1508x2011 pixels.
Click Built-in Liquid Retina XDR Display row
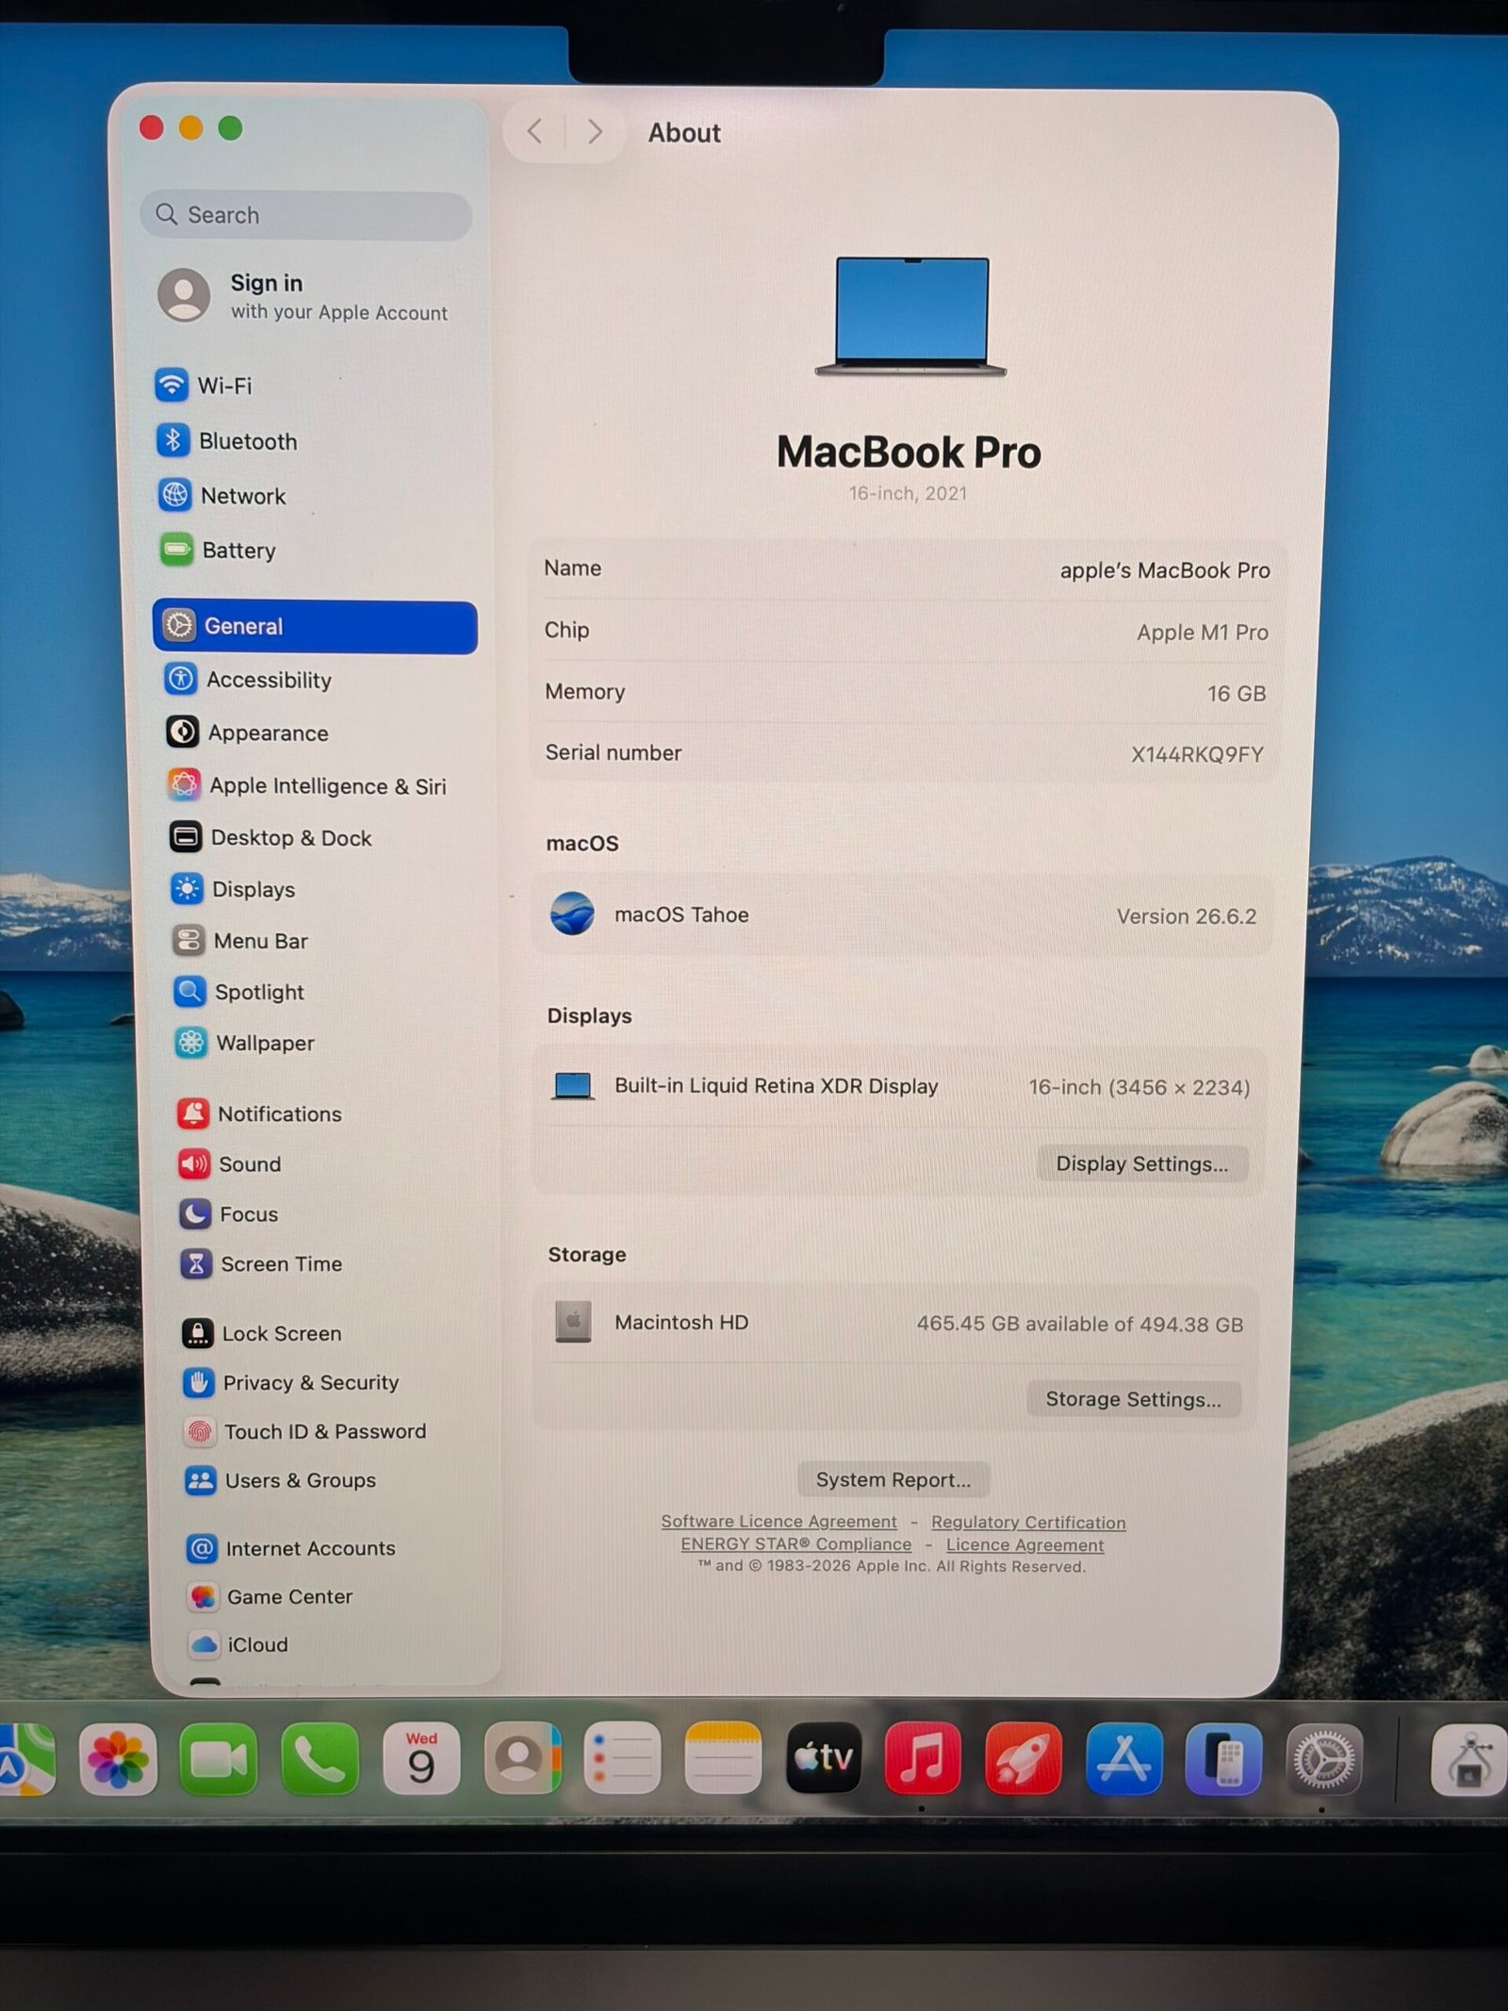(x=899, y=1087)
